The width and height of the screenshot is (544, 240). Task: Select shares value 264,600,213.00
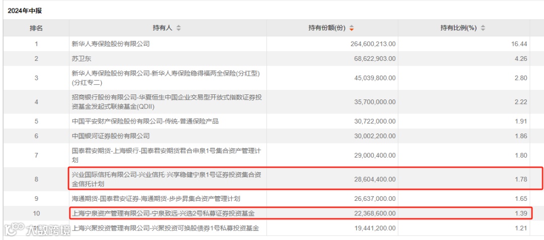tap(373, 44)
